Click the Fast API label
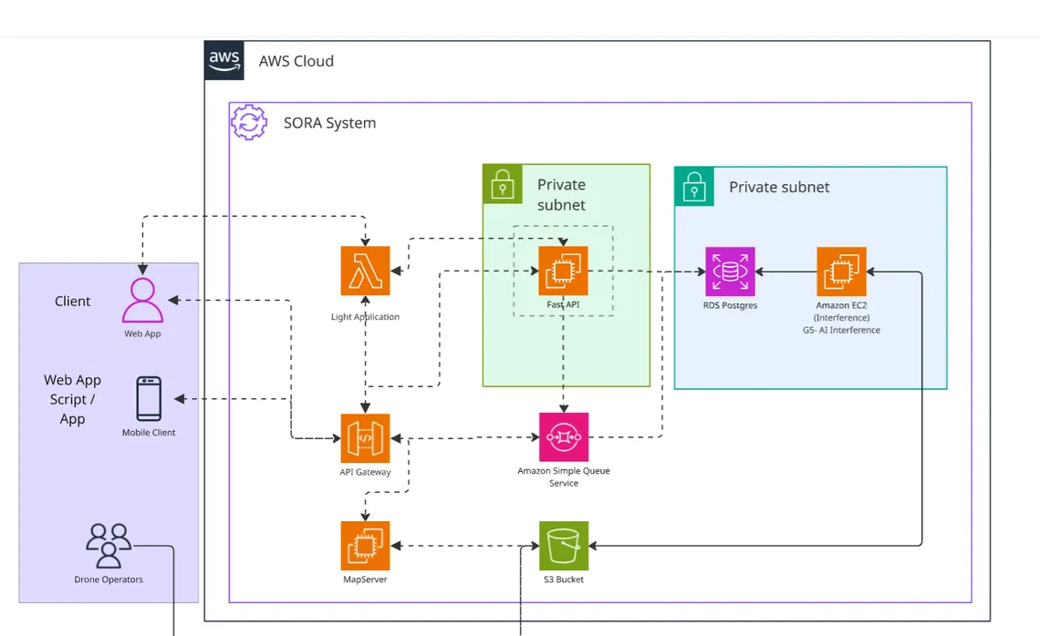This screenshot has height=636, width=1040. (x=563, y=304)
